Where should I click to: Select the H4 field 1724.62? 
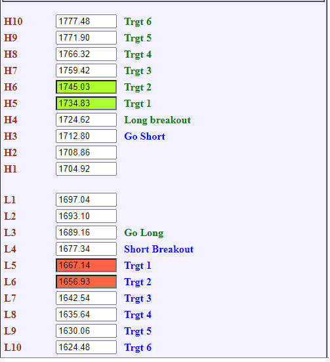[86, 120]
